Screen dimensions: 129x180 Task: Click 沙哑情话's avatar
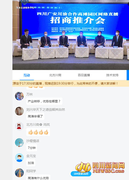click(x=19, y=142)
